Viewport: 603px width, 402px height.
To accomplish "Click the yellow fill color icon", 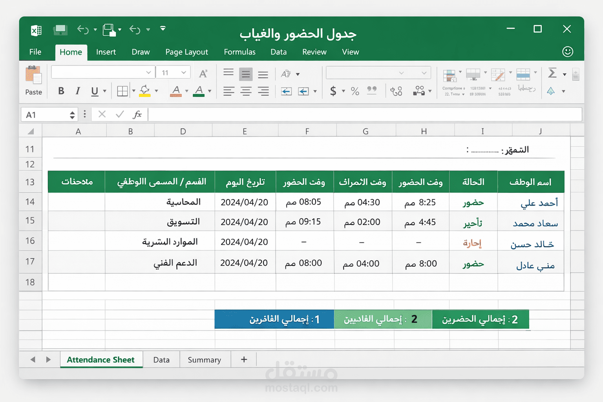I will point(144,91).
